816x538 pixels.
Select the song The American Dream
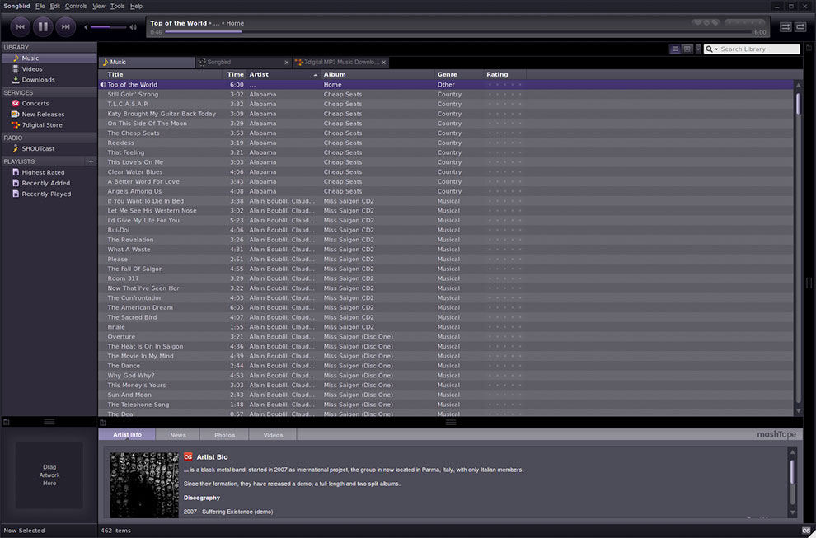pos(446,307)
